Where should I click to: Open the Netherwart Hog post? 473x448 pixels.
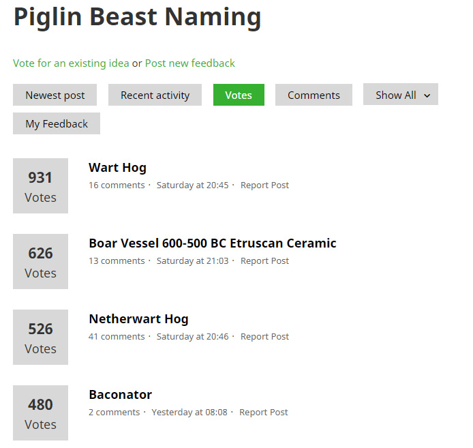coord(138,318)
